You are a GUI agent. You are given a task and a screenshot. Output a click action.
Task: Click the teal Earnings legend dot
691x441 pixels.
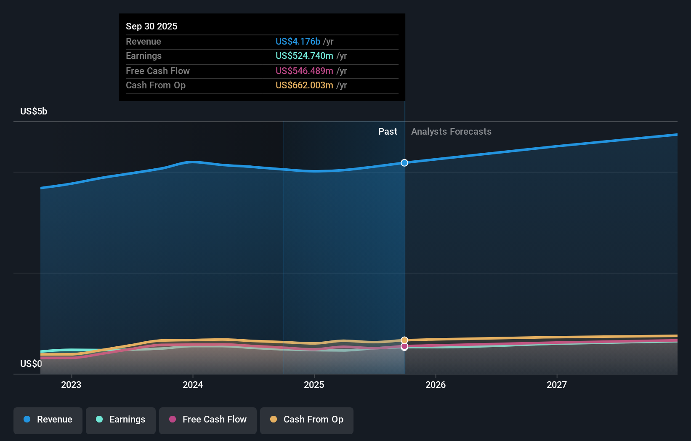98,420
